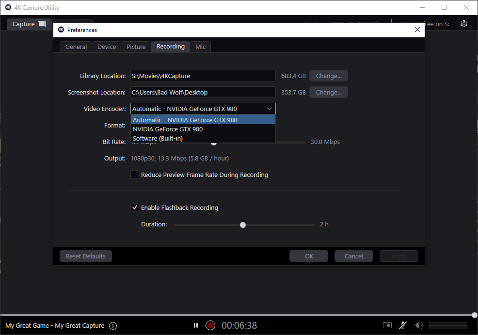Open the info icon beside My Great Capture
Screen dimensions: 478x335
[x=113, y=326]
